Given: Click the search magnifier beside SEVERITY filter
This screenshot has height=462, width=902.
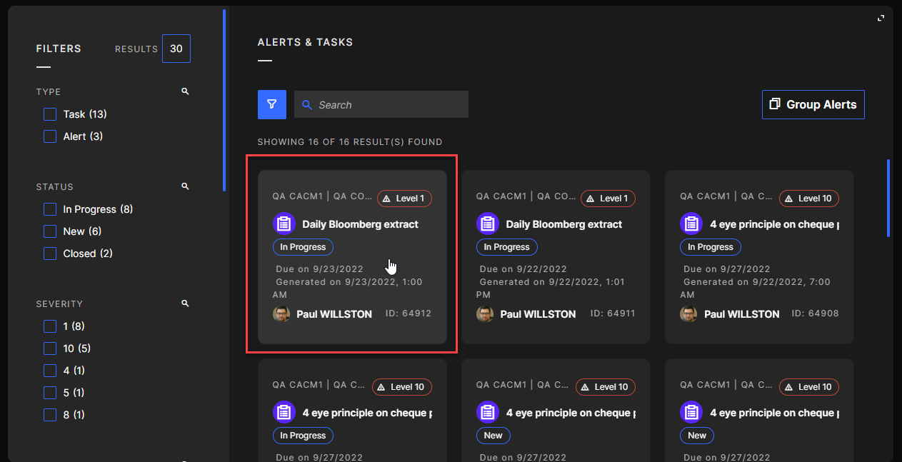Looking at the screenshot, I should pyautogui.click(x=185, y=303).
